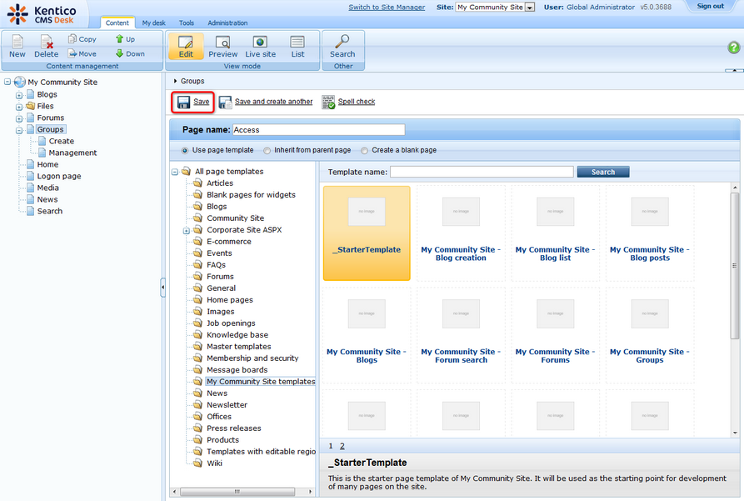Select My Community Site - Groups template

point(650,335)
